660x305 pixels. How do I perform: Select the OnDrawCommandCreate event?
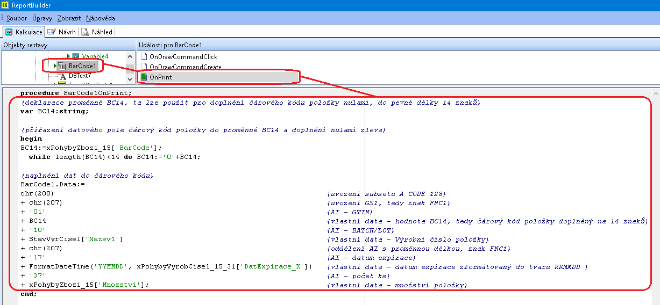click(x=185, y=67)
